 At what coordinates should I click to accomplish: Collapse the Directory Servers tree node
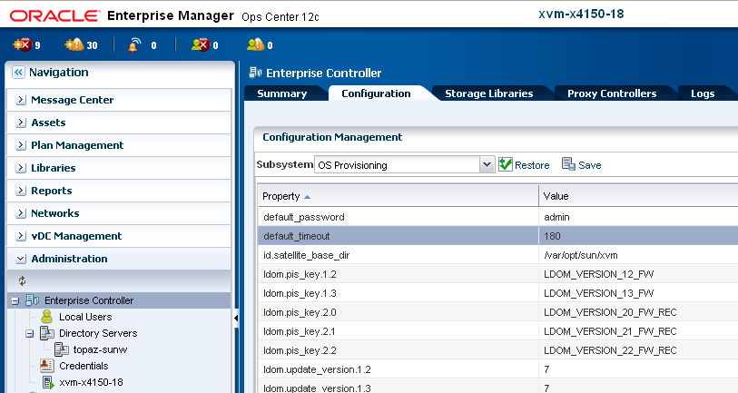click(30, 333)
